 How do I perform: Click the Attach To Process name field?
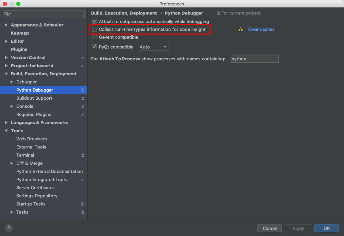(x=254, y=59)
